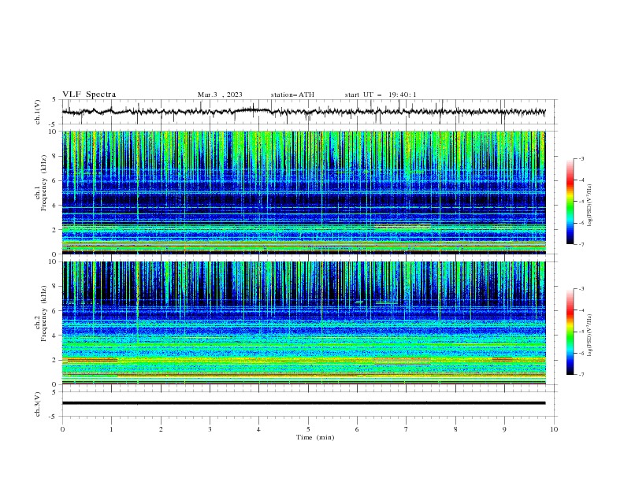Image resolution: width=624 pixels, height=482 pixels.
Task: Click the 'ch.3(V)' axis label
Action: [x=38, y=404]
